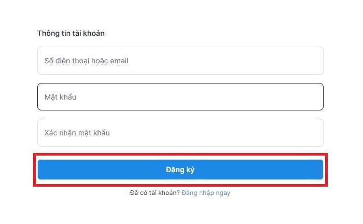Image resolution: width=363 pixels, height=224 pixels.
Task: Click the last input above Đăng ký
Action: coord(180,133)
